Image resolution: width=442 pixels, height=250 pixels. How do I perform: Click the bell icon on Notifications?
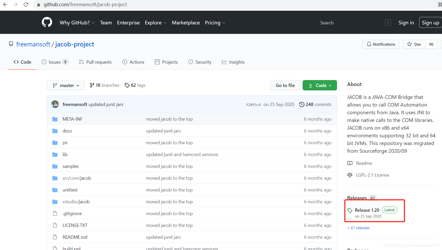[369, 44]
